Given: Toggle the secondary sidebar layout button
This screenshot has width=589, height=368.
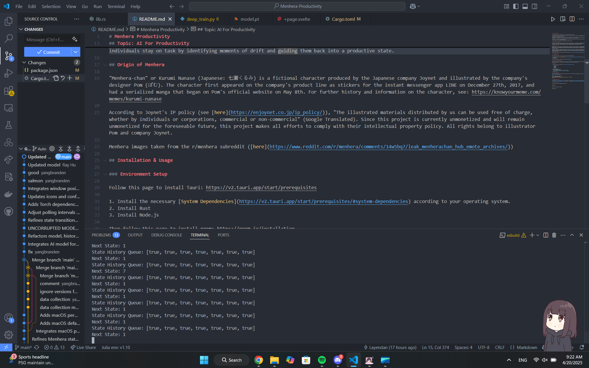Looking at the screenshot, I should tap(534, 6).
